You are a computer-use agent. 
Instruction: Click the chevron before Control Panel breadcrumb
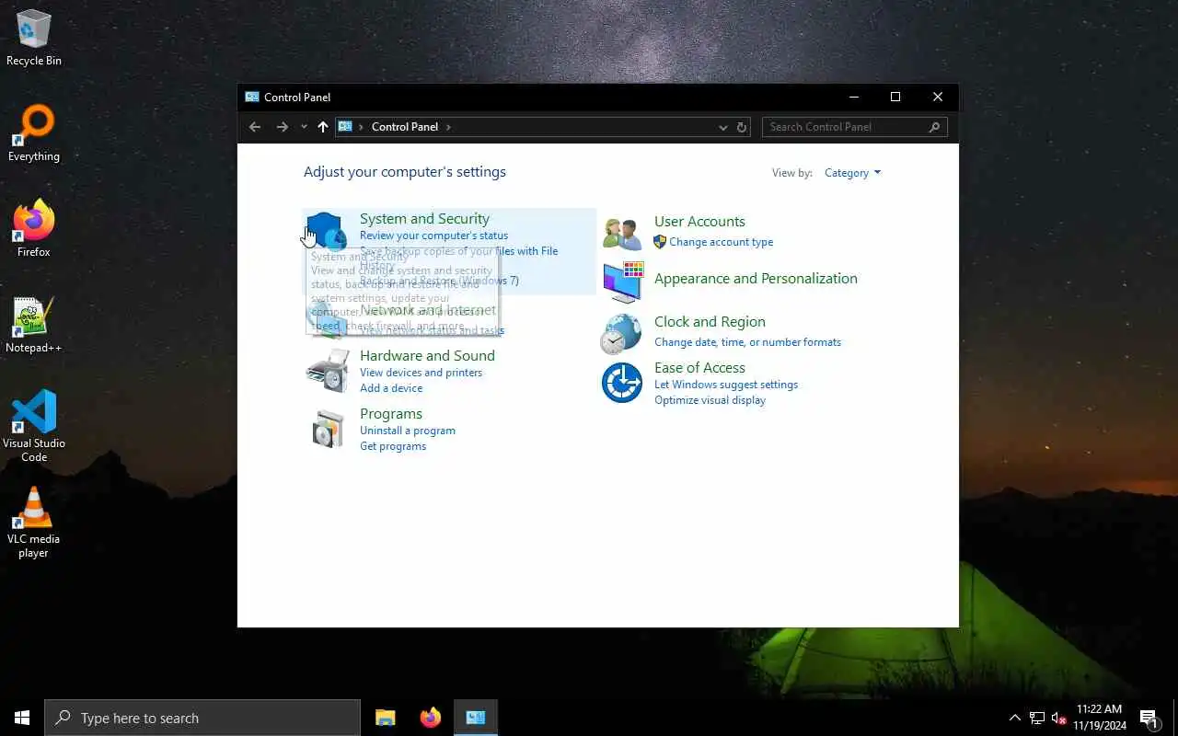(x=362, y=127)
